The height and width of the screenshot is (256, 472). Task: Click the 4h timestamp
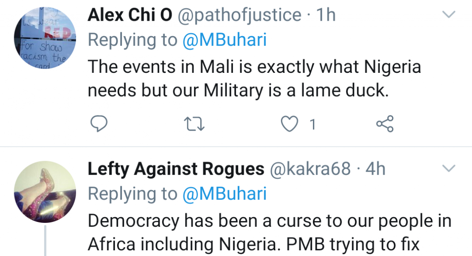376,169
